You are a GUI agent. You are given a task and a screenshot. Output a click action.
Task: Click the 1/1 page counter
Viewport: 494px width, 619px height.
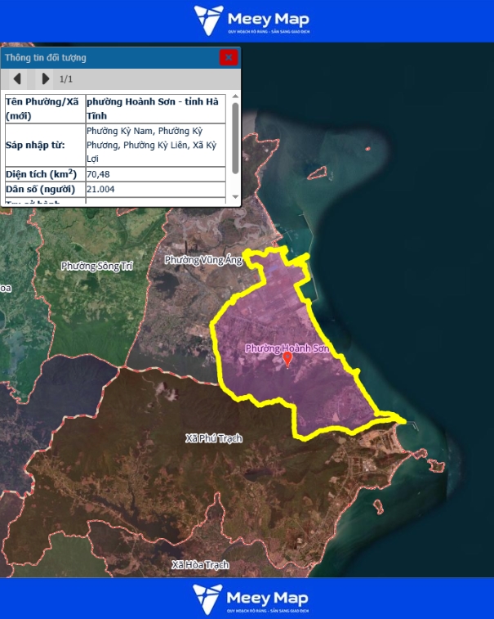(66, 79)
